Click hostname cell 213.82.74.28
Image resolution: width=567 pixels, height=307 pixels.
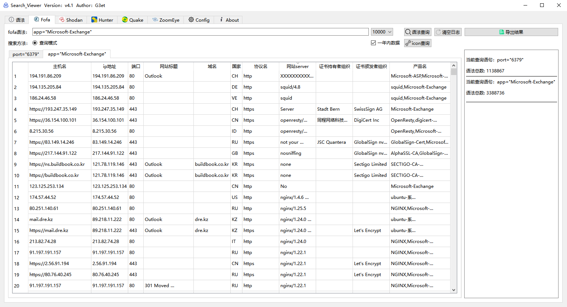60,242
